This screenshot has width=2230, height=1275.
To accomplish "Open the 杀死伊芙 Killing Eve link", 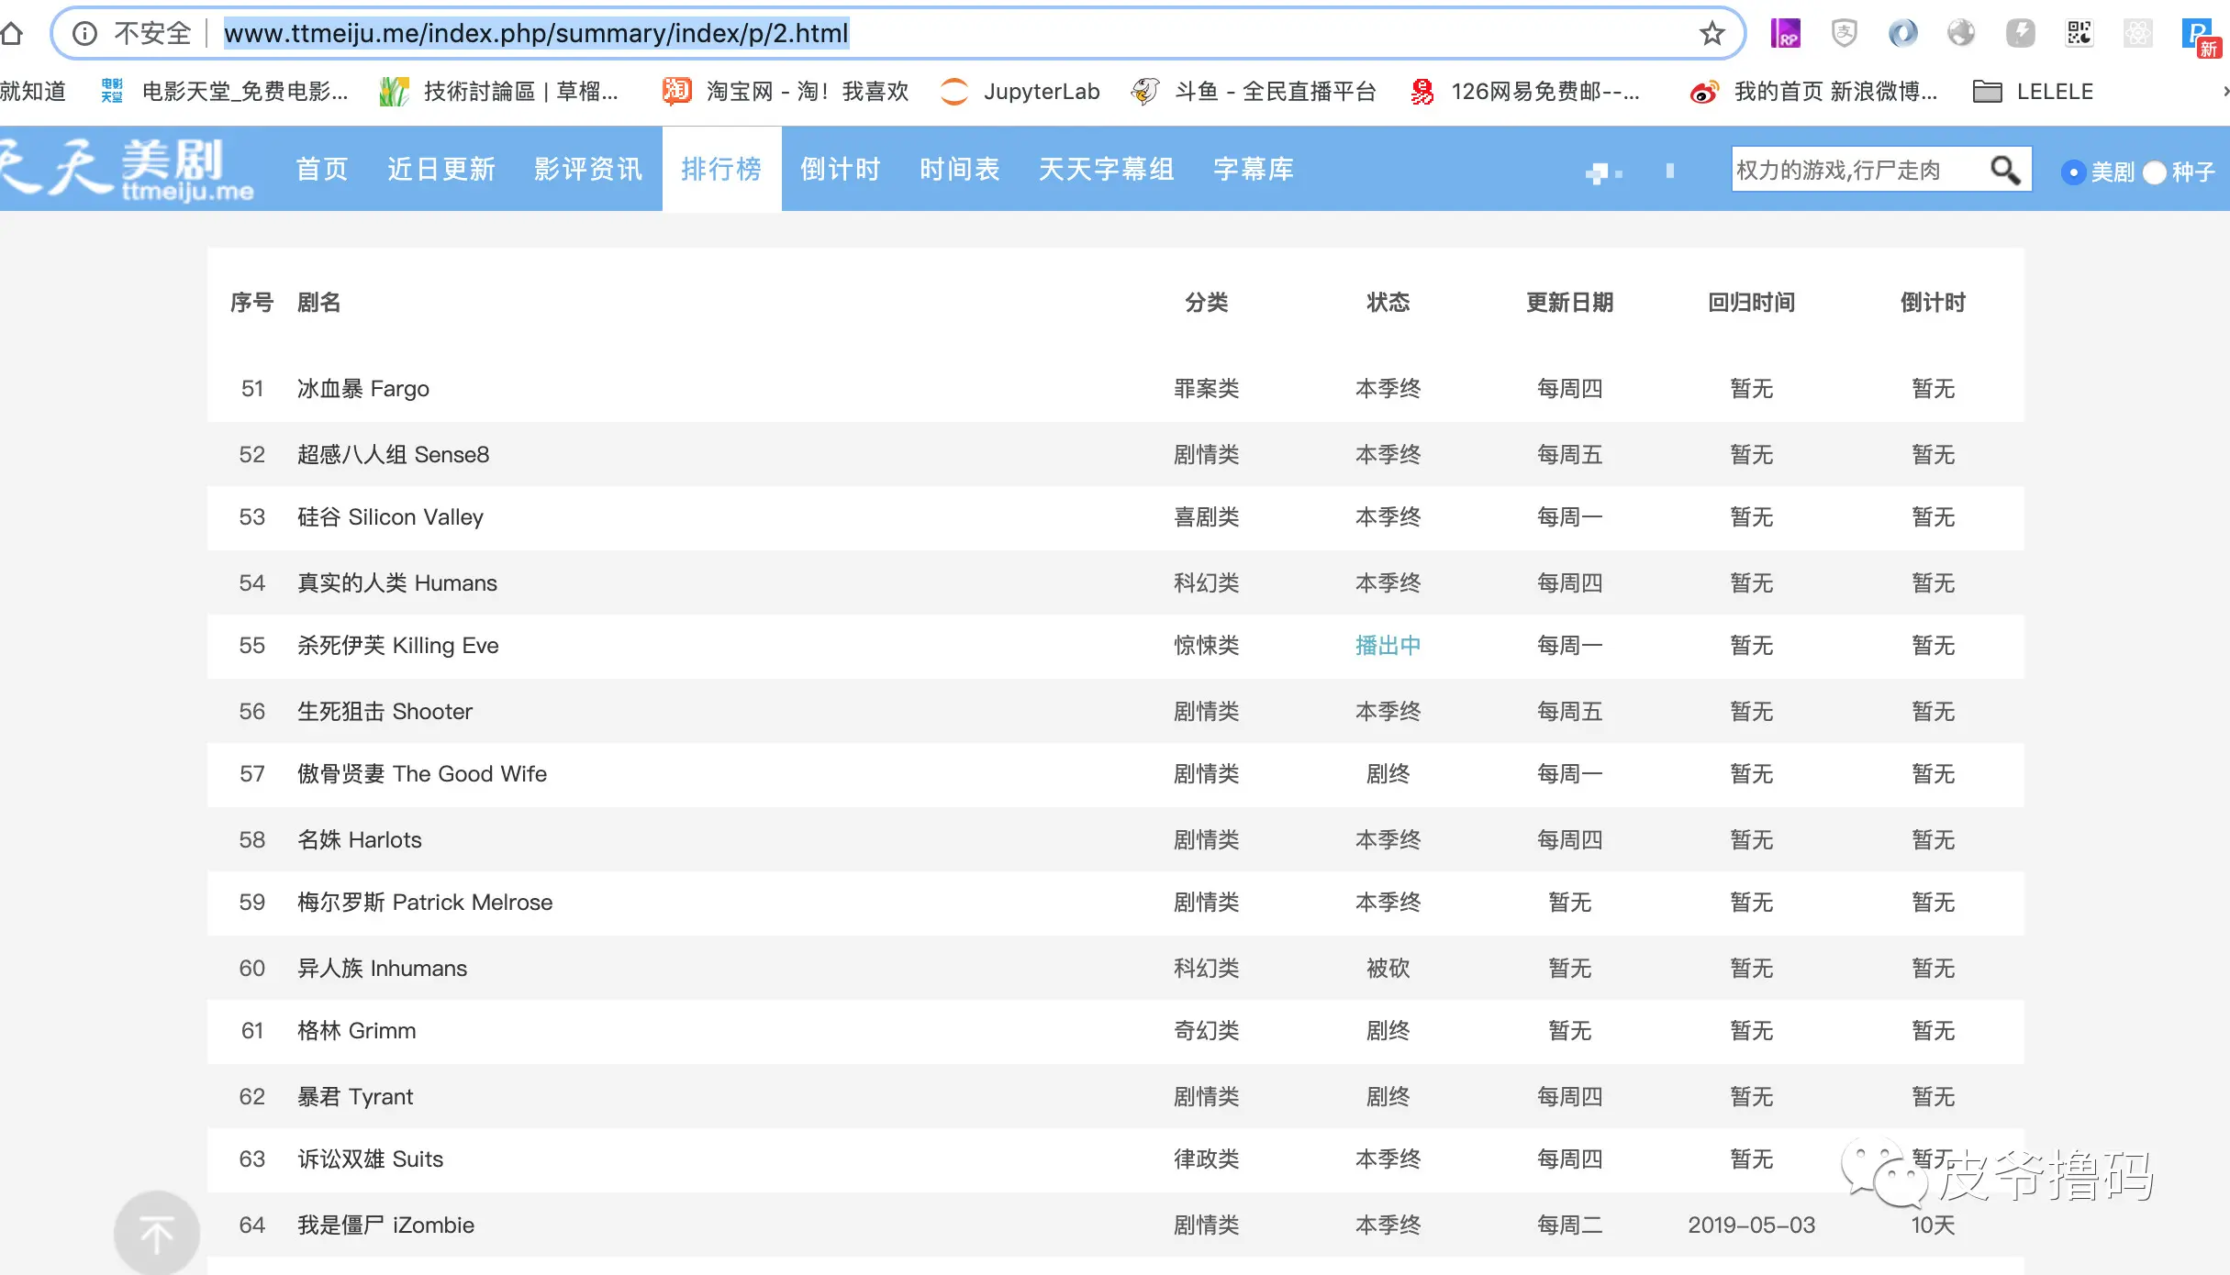I will [x=397, y=646].
